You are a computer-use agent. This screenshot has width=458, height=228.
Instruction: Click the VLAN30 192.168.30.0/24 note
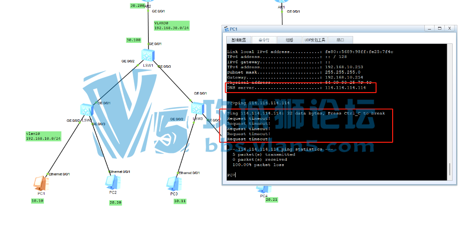click(x=172, y=26)
